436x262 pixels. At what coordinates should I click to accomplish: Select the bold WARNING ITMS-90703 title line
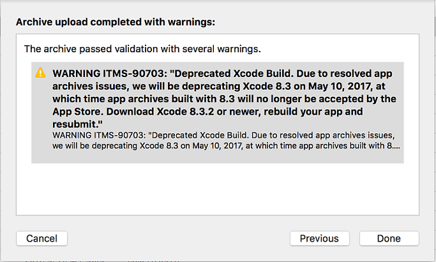(x=222, y=73)
